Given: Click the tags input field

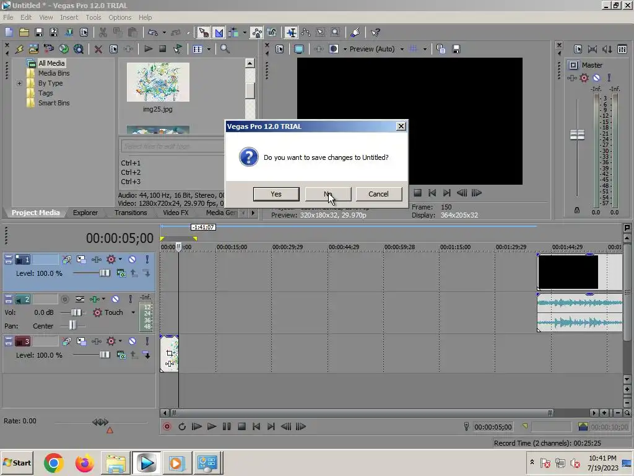Looking at the screenshot, I should 173,146.
